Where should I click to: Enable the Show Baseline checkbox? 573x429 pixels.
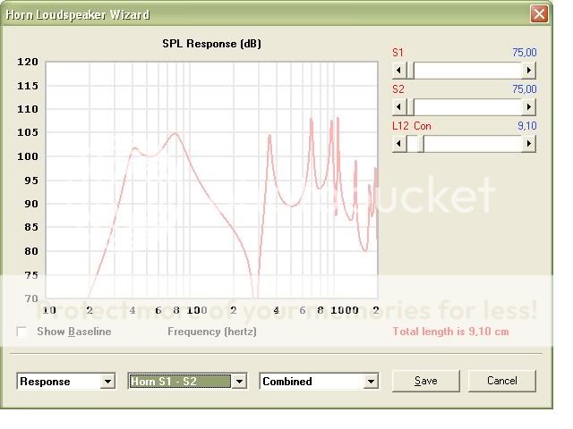click(22, 332)
